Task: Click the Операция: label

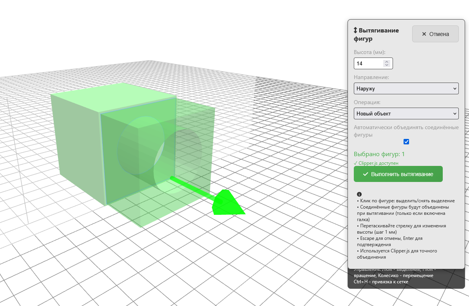Action: pyautogui.click(x=367, y=102)
